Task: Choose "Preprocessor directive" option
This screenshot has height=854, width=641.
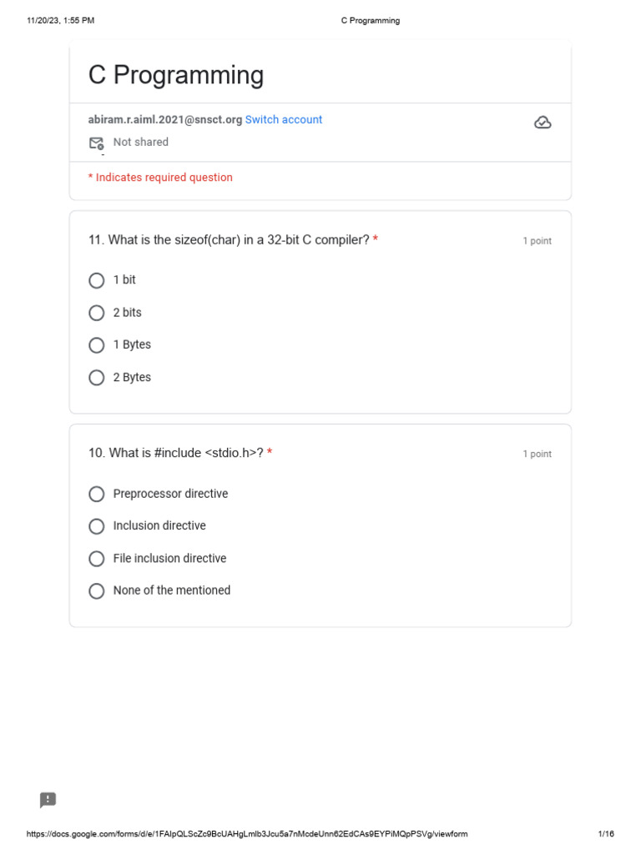Action: click(97, 495)
